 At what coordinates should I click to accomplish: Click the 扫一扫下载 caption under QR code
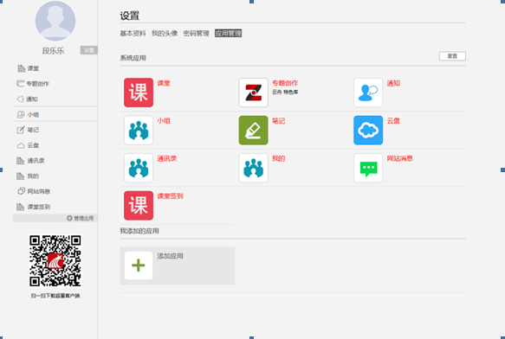(x=55, y=296)
